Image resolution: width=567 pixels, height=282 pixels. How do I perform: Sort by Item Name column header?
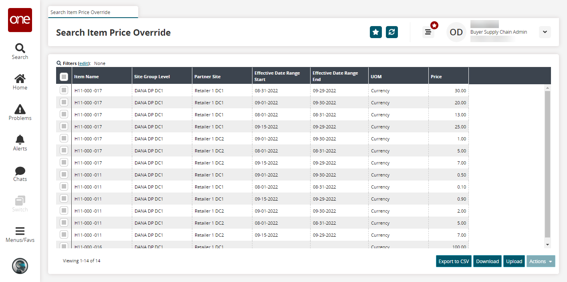pos(102,76)
